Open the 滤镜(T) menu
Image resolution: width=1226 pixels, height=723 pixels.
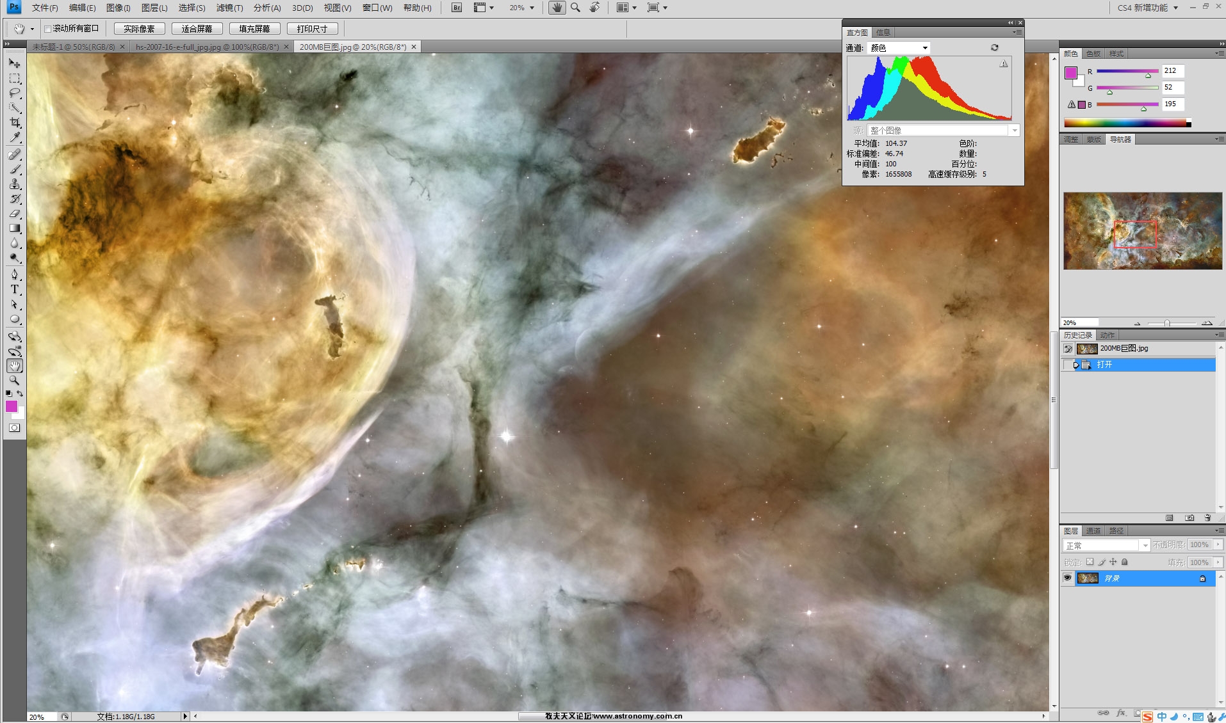pyautogui.click(x=229, y=8)
